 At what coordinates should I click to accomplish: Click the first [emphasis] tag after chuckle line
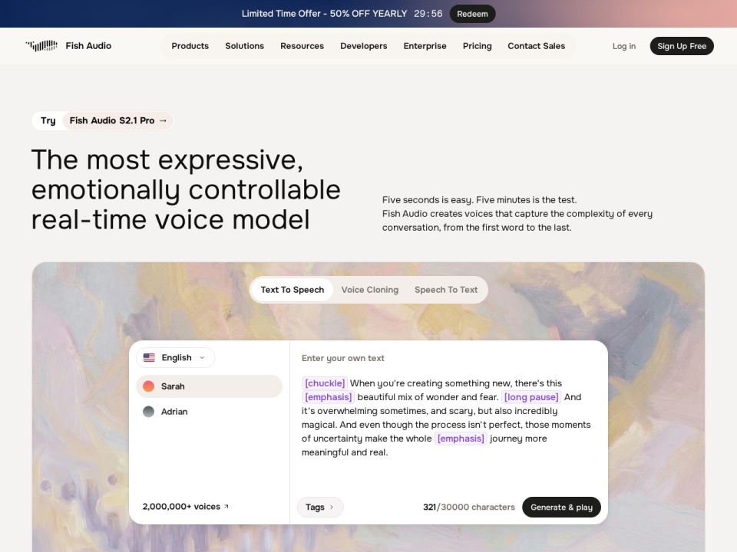(x=328, y=397)
